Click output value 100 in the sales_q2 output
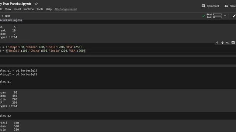 pos(16,123)
